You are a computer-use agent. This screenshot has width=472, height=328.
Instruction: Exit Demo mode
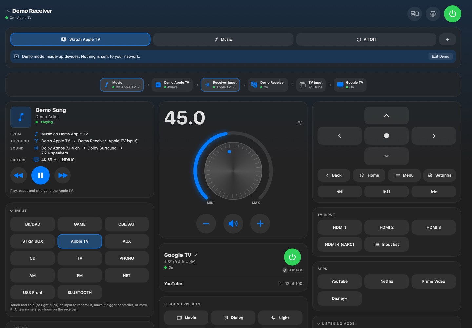[440, 56]
